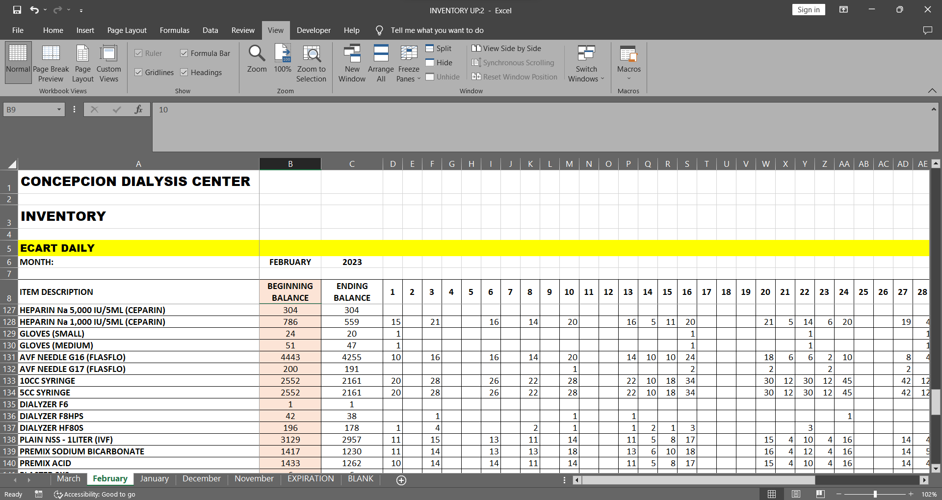Open the EXPIRATION sheet tab
The width and height of the screenshot is (942, 500).
pyautogui.click(x=311, y=479)
